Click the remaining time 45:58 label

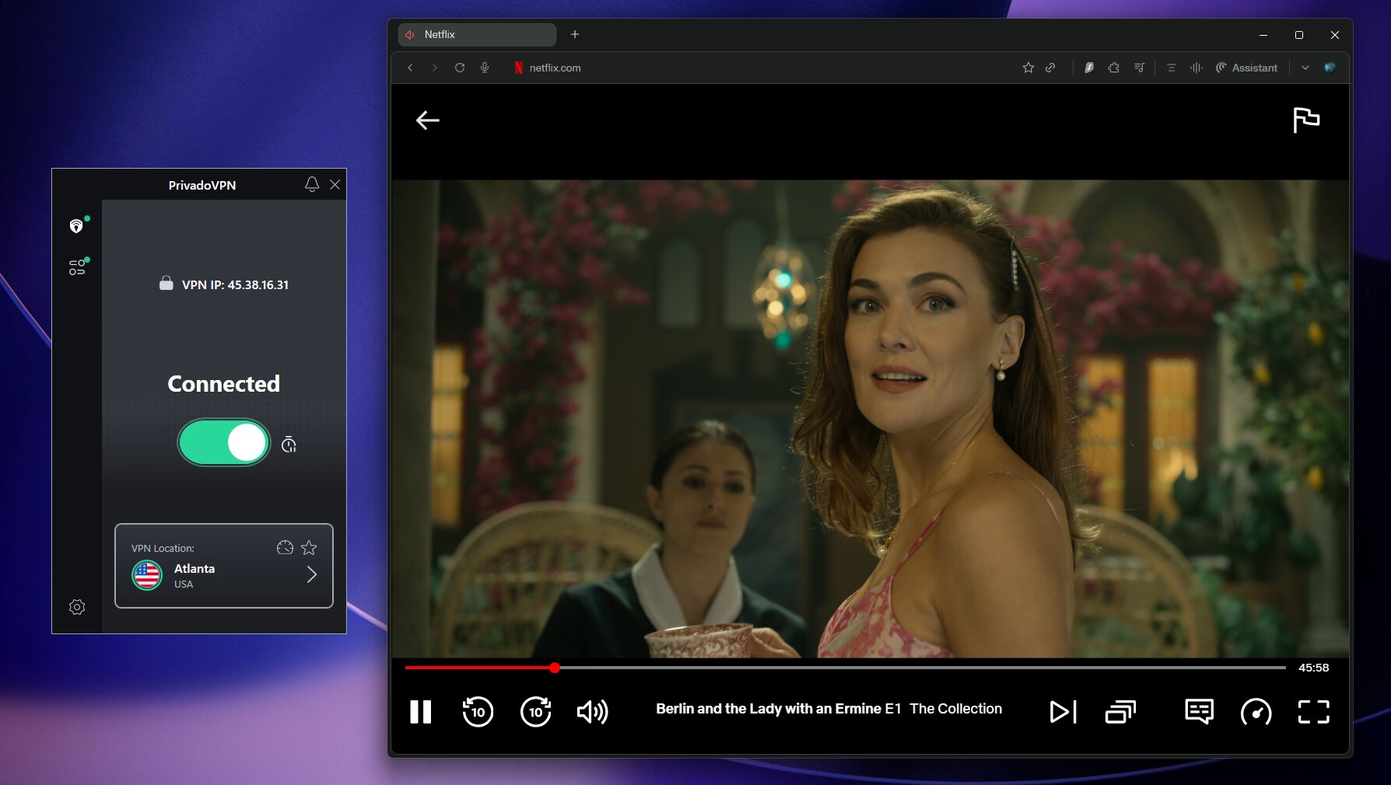pyautogui.click(x=1313, y=668)
